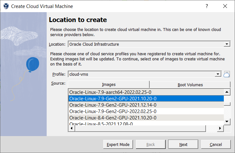Switch to the Boot Volumes tab

coord(190,85)
